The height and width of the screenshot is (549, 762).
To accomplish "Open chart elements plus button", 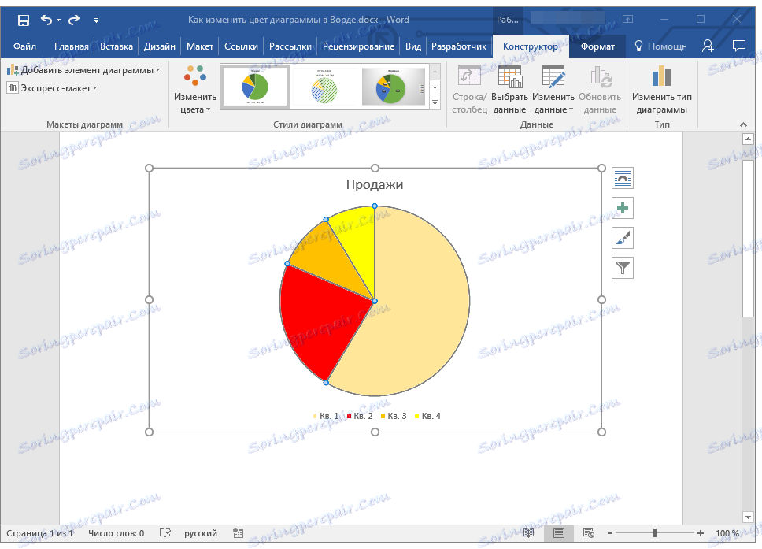I will click(623, 208).
